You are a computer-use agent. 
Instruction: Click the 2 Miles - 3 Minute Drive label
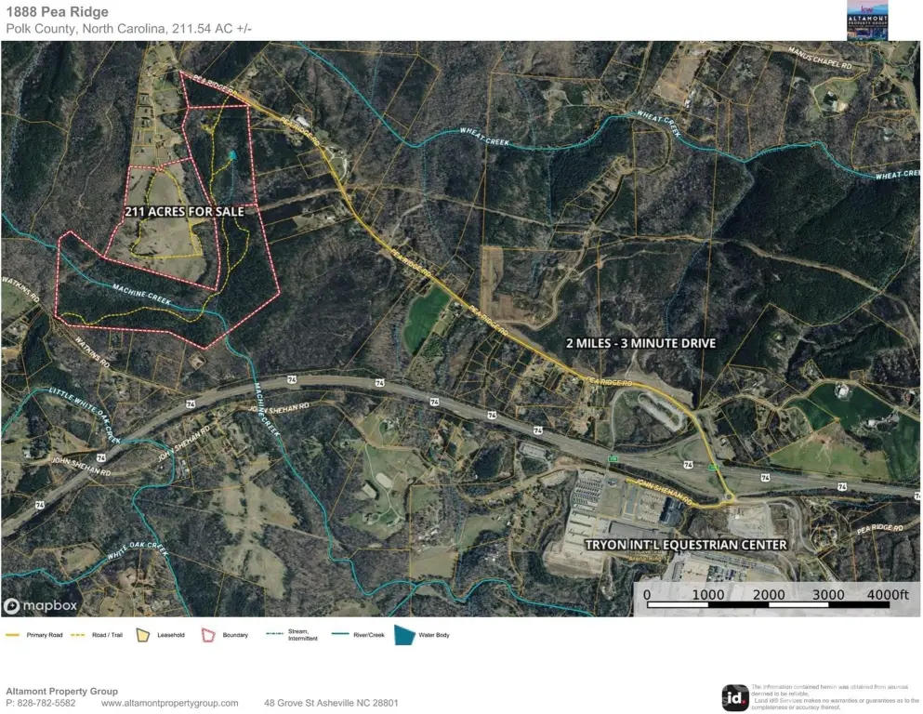point(641,343)
